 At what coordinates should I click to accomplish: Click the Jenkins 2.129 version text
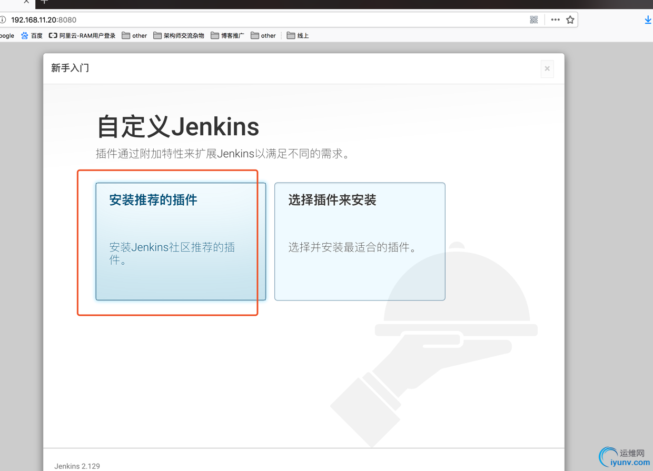click(77, 466)
